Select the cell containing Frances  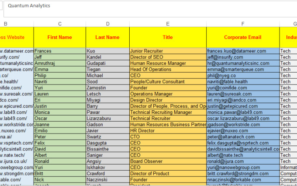(x=60, y=51)
